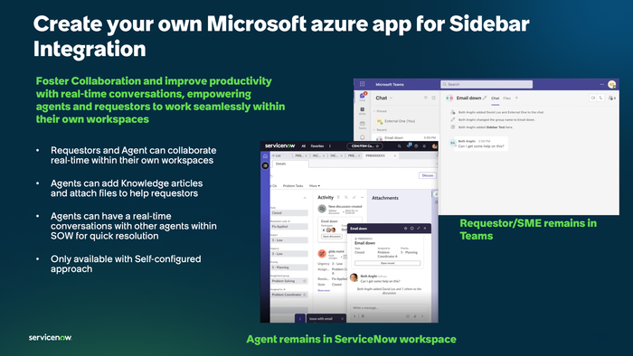This screenshot has height=356, width=633.
Task: Open the participants icon in Teams chat
Action: pos(612,98)
